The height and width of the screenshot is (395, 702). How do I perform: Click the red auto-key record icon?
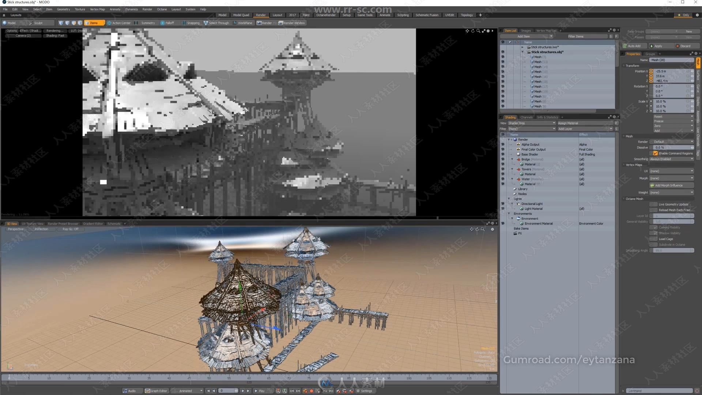pyautogui.click(x=312, y=391)
